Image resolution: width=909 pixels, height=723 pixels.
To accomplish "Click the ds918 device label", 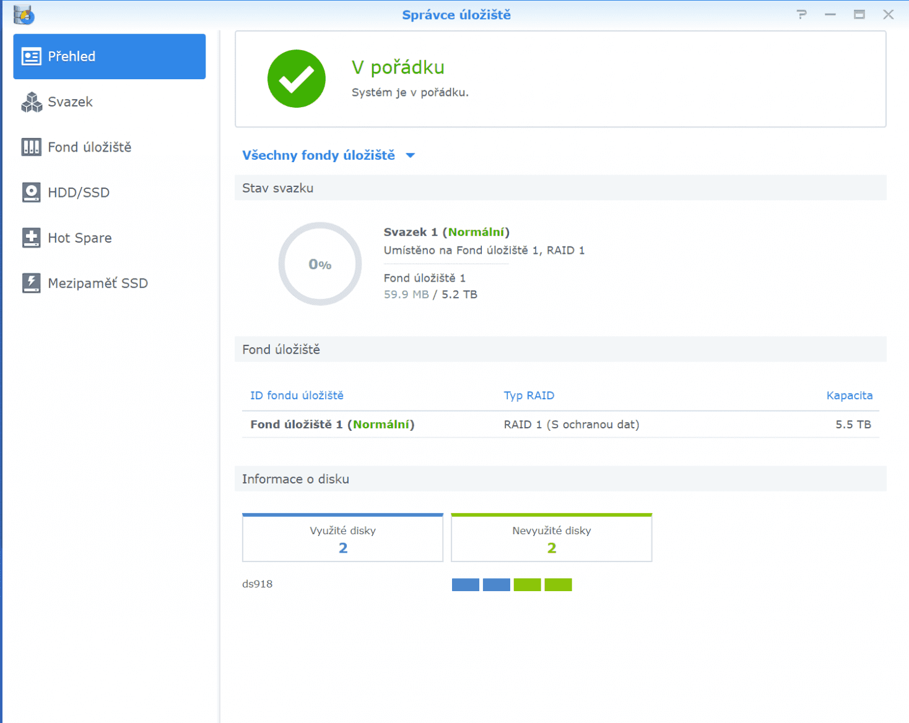I will [257, 584].
